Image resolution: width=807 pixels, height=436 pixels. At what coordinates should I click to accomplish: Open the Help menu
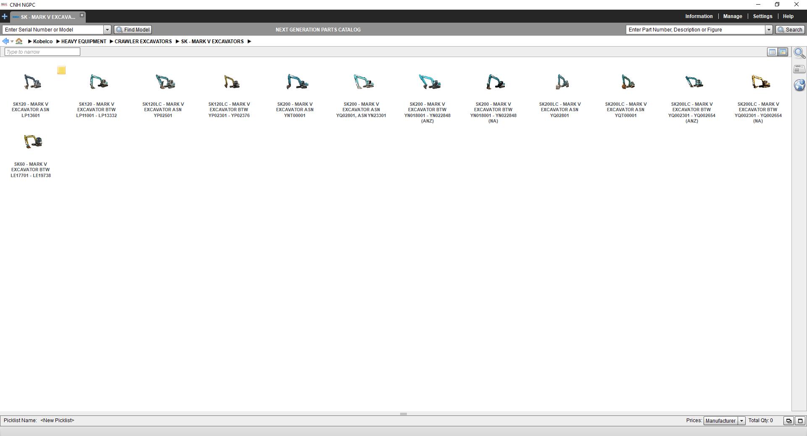click(x=788, y=16)
